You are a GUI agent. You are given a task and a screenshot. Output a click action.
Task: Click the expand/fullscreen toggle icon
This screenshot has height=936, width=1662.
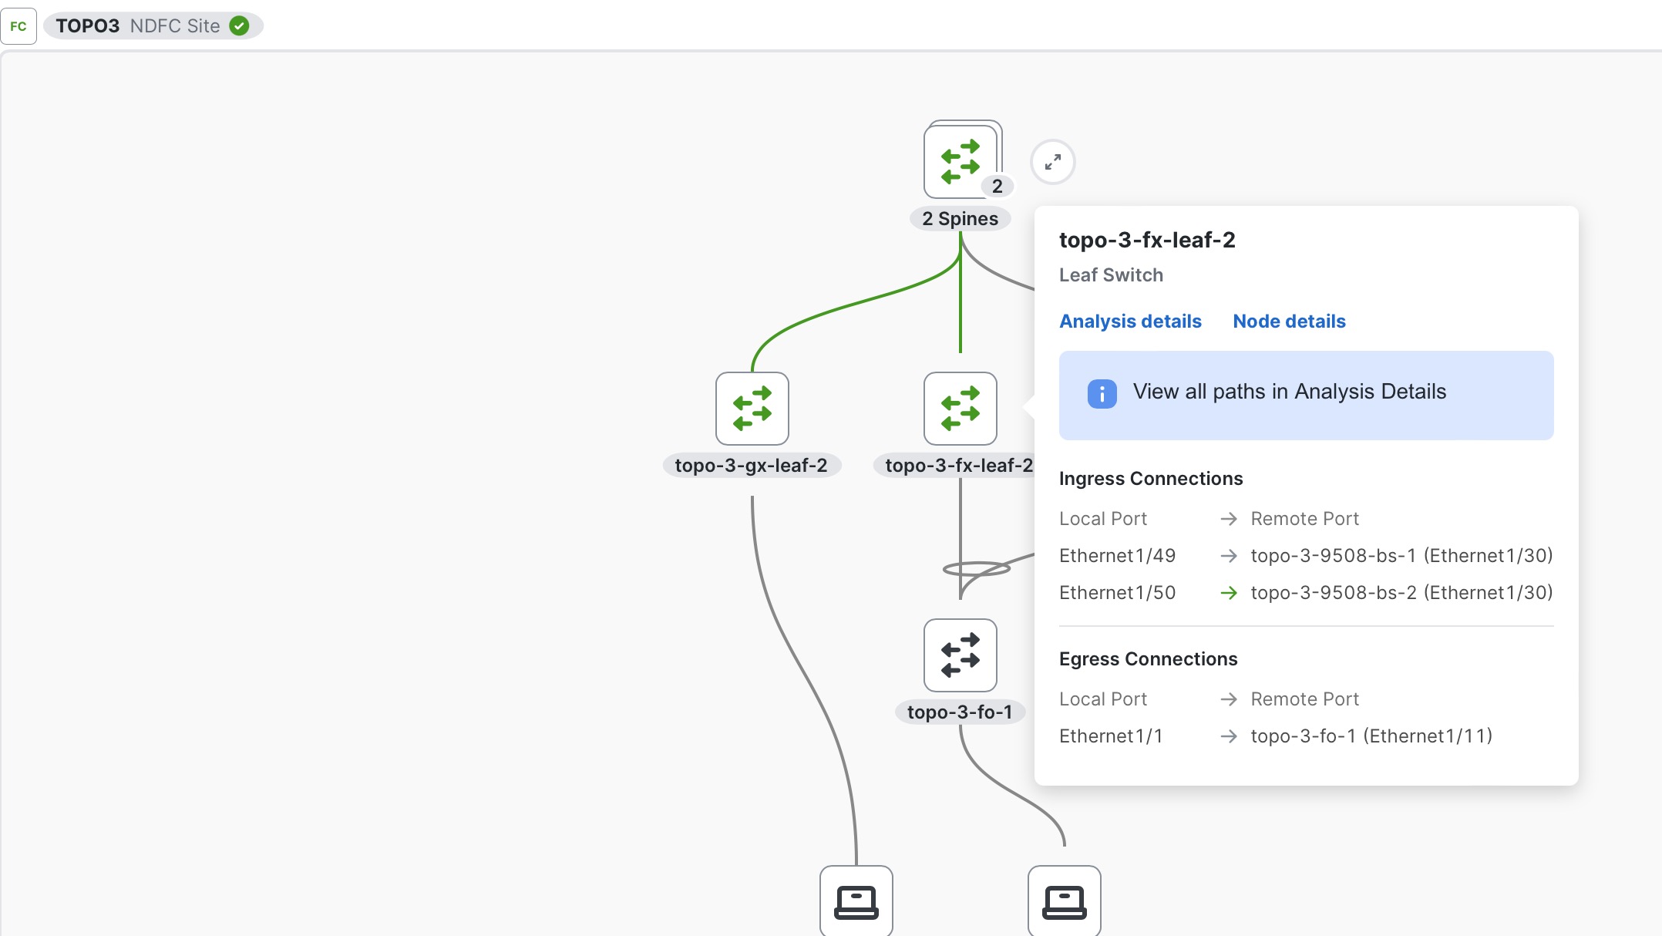click(x=1052, y=161)
